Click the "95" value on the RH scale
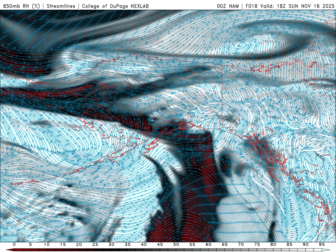This screenshot has width=336, height=252. (322, 244)
